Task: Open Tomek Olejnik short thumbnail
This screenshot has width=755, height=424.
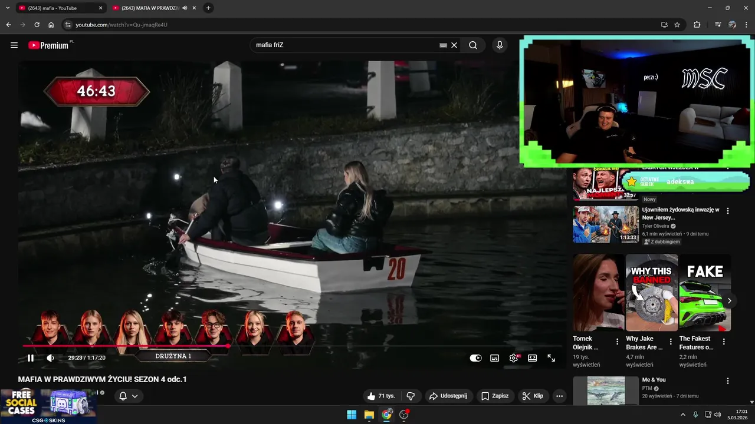Action: [598, 293]
